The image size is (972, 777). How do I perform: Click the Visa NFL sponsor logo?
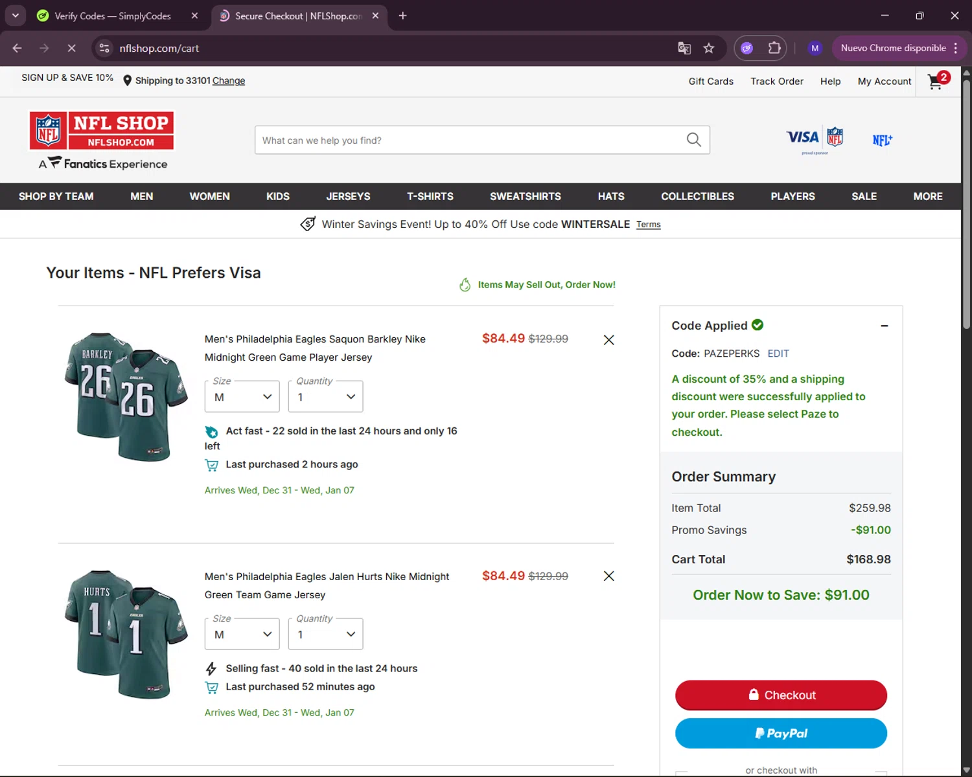coord(815,140)
